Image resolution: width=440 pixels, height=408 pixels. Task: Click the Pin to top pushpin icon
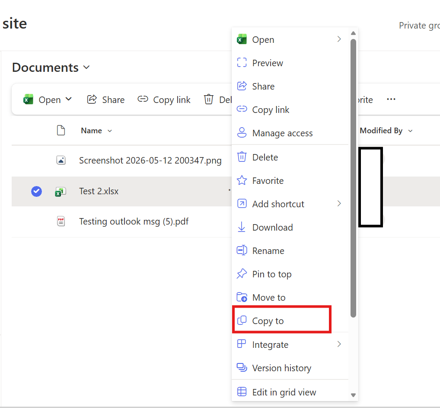point(242,274)
